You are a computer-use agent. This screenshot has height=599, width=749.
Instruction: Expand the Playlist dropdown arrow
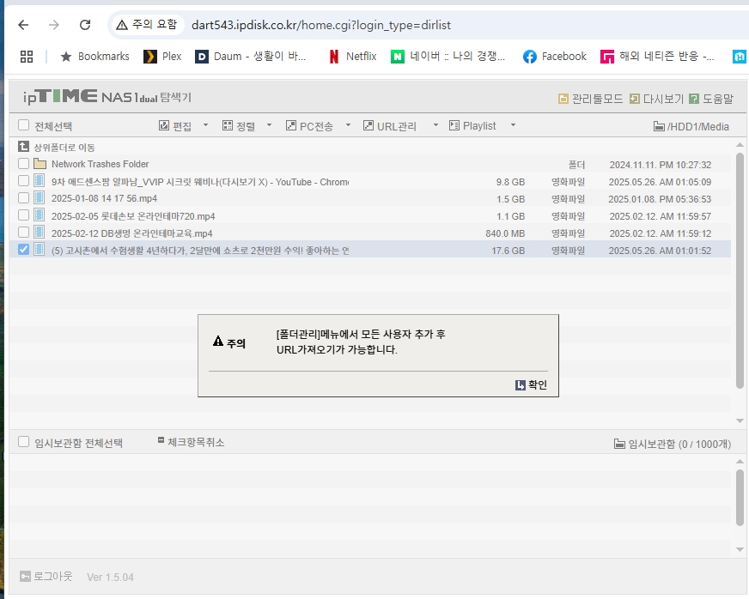pyautogui.click(x=513, y=125)
